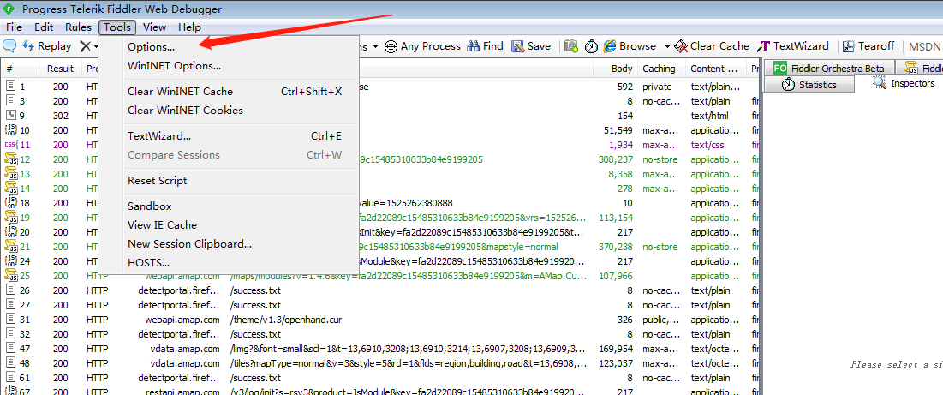Image resolution: width=943 pixels, height=395 pixels.
Task: Click the Save toolbar button
Action: [x=531, y=46]
